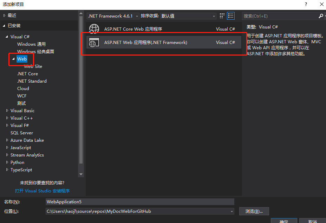The width and height of the screenshot is (326, 223).
Task: Select the Web category
Action: click(x=22, y=59)
